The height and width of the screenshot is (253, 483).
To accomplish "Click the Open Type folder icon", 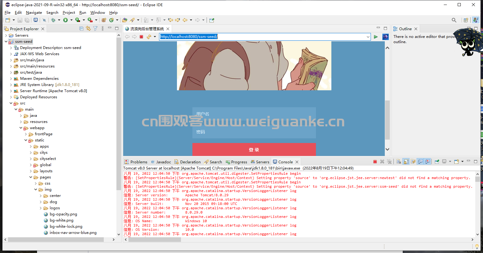I will pos(125,20).
